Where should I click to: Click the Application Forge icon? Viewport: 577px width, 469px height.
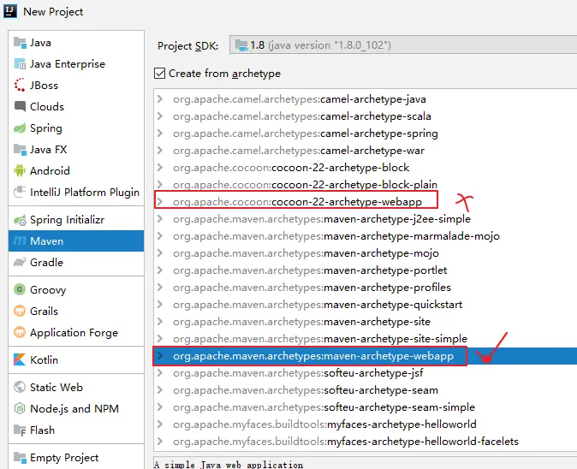(20, 332)
